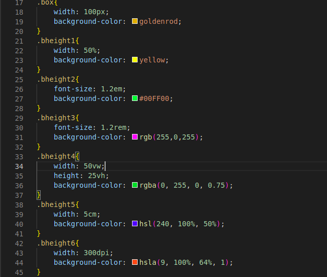Click the 5cm width value
Screen dimensions: 327x277
[x=90, y=214]
